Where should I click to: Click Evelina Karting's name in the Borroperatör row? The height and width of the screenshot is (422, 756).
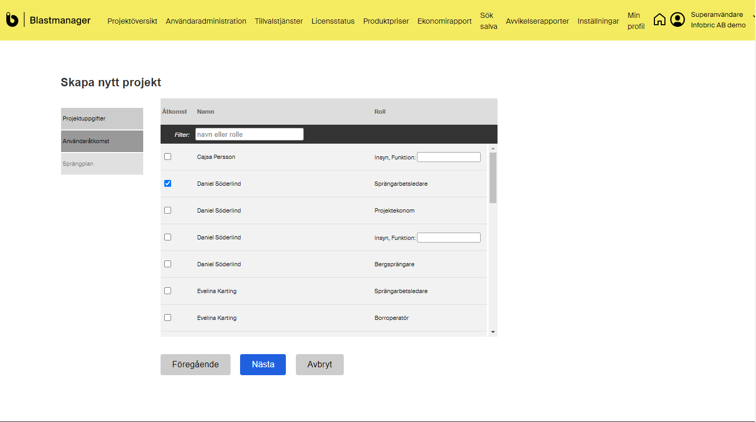pos(217,318)
